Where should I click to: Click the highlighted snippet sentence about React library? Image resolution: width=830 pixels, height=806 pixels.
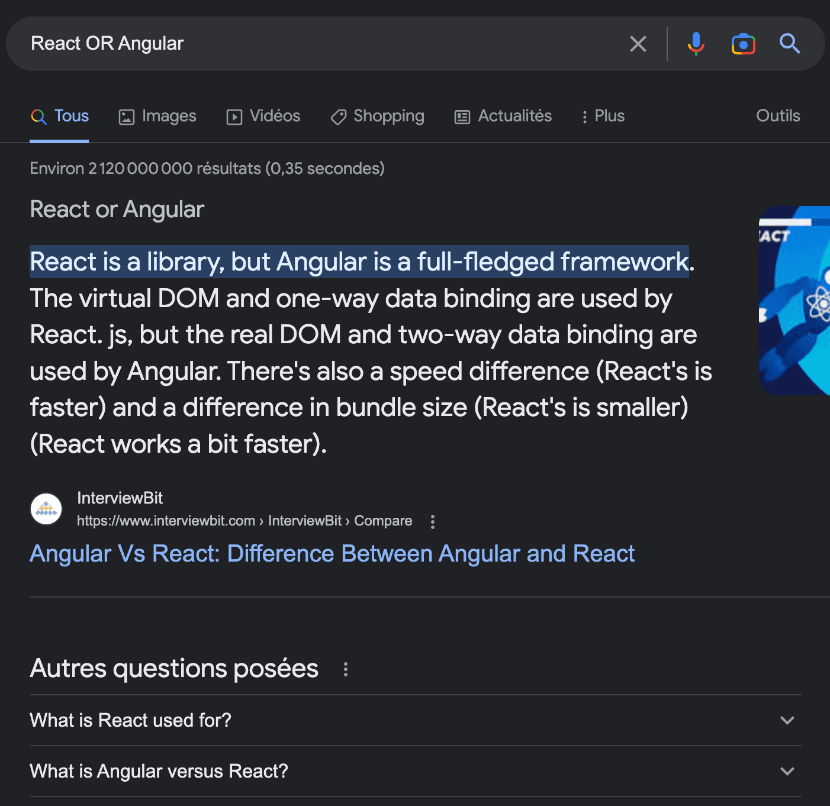pos(359,262)
